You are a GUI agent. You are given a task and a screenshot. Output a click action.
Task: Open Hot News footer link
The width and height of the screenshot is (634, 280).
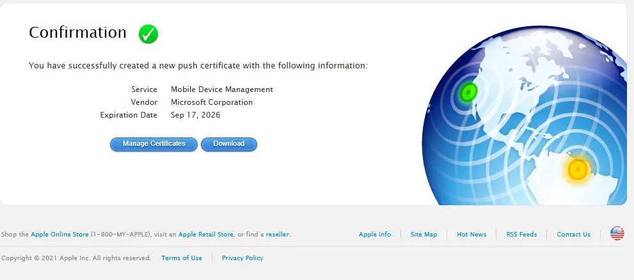point(472,235)
